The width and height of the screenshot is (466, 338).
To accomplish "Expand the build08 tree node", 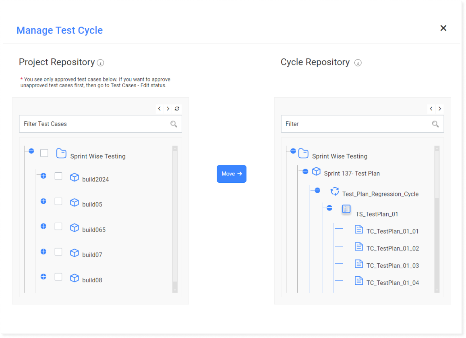I will (43, 277).
